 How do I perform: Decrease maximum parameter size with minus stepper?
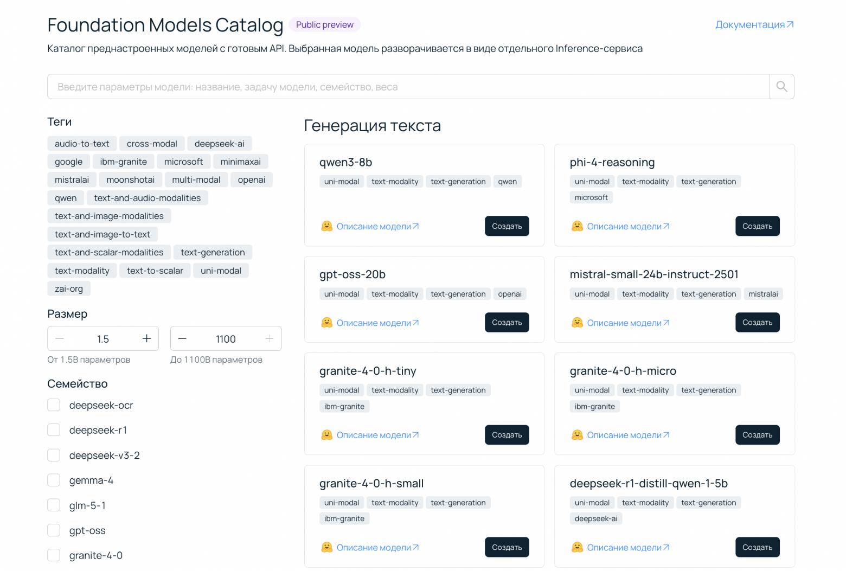183,338
